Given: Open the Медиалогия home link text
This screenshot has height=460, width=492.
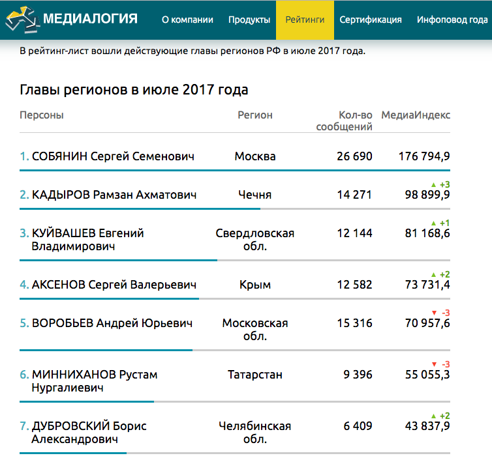Looking at the screenshot, I should (x=90, y=19).
